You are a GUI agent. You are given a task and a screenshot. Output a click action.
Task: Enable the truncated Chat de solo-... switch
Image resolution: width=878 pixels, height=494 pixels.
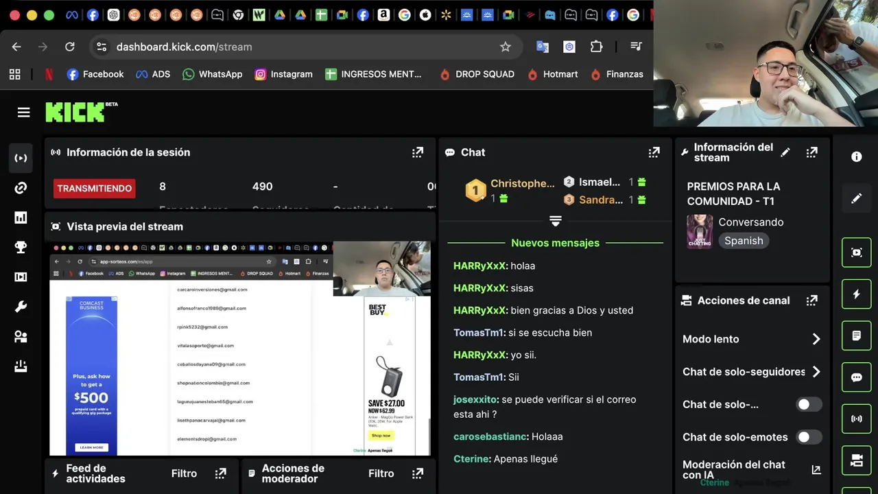pos(809,404)
